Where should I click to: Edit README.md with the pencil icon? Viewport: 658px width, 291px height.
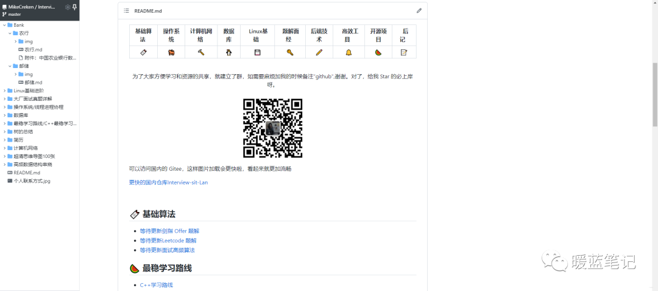pos(419,10)
